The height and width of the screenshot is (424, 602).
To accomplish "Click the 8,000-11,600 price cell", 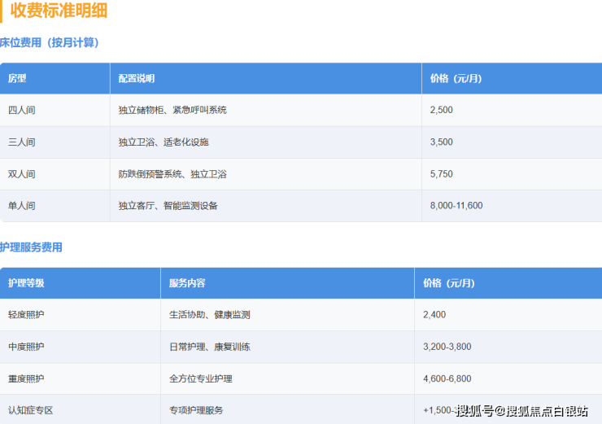I will (456, 206).
